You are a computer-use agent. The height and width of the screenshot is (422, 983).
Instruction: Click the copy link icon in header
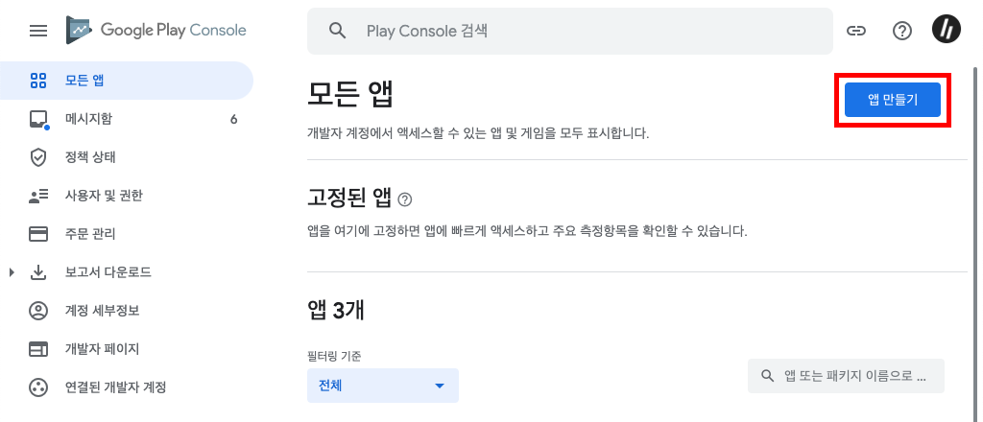click(x=856, y=31)
